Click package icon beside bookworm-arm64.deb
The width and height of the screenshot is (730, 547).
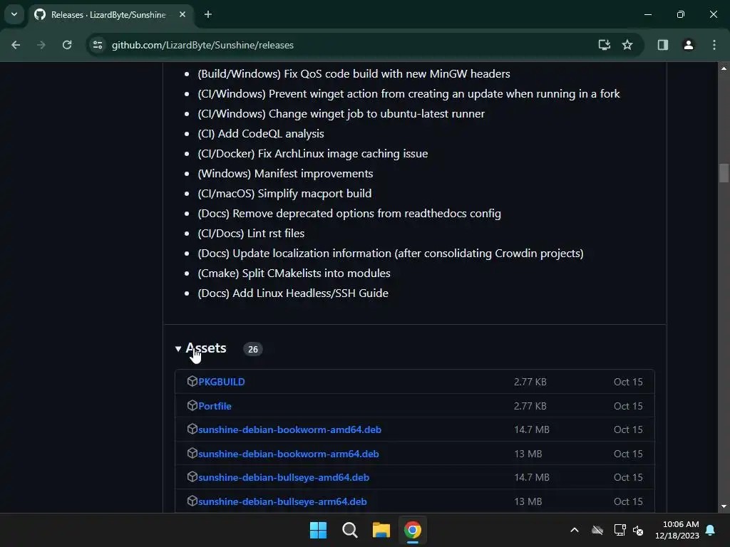192,453
